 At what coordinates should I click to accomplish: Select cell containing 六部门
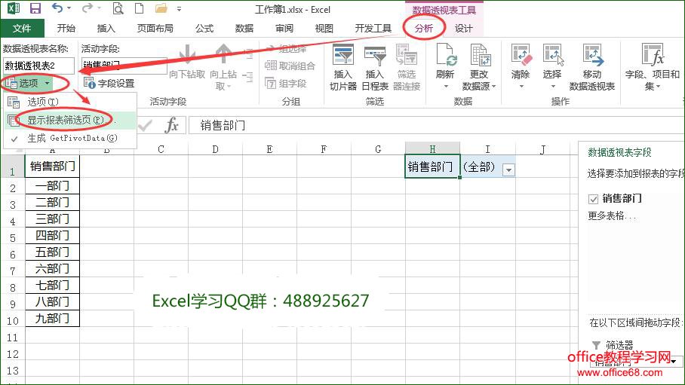(x=52, y=269)
